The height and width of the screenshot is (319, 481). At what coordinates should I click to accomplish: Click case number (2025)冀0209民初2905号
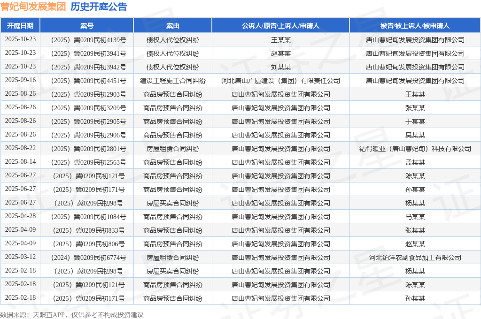click(x=89, y=122)
